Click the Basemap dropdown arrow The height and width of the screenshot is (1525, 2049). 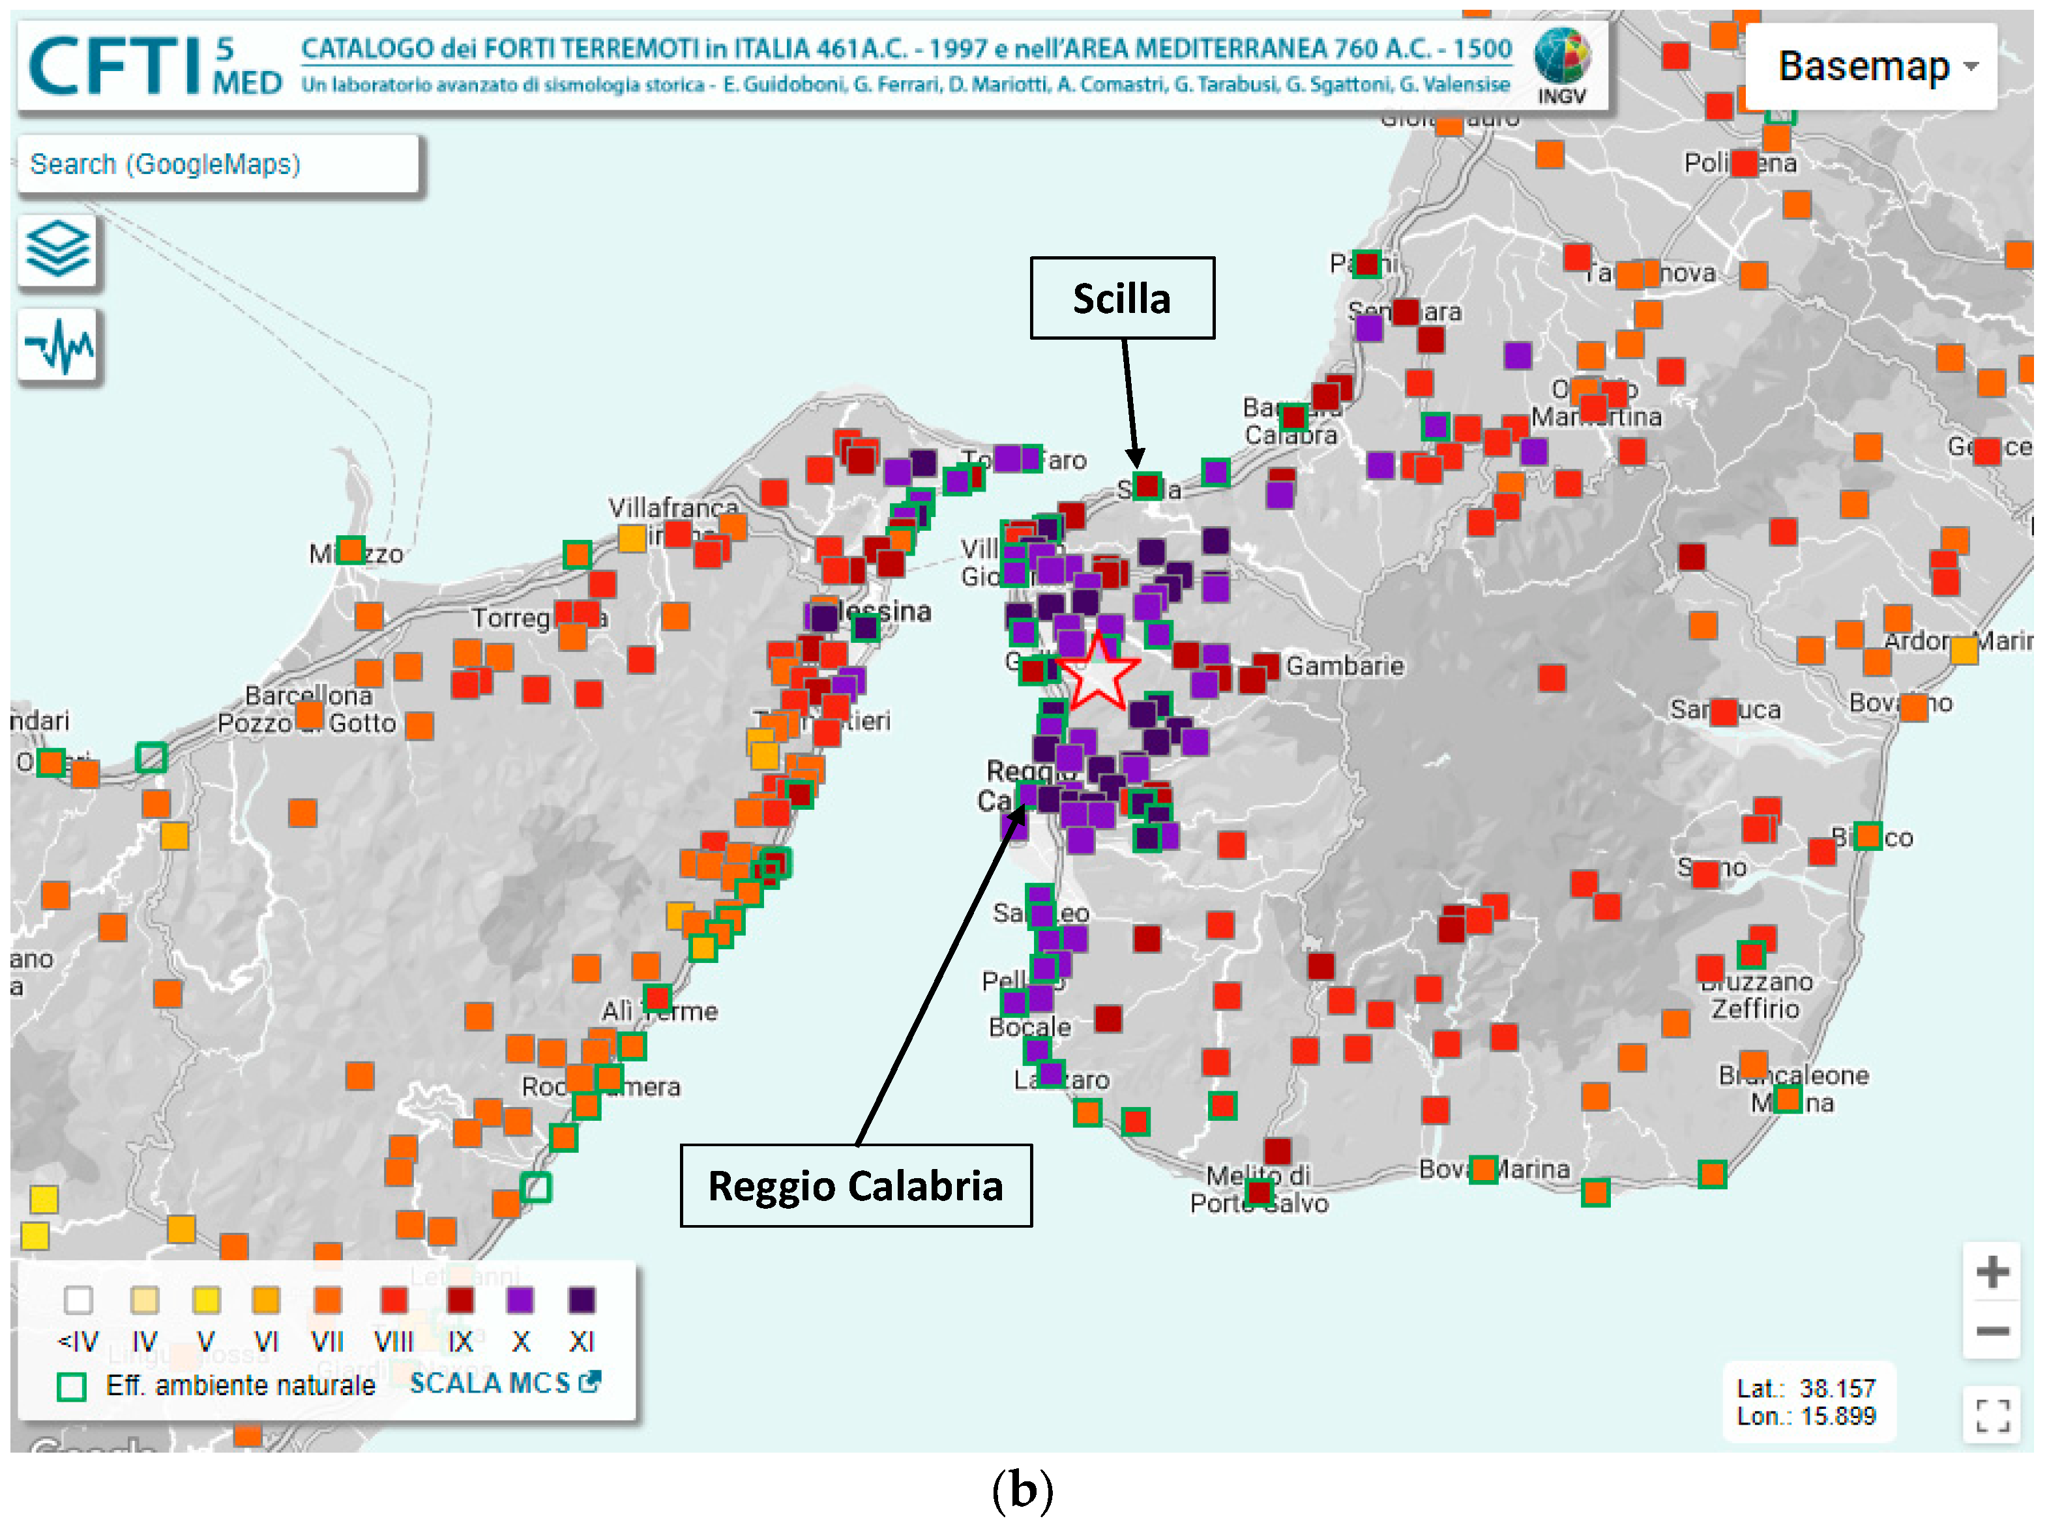(1971, 67)
